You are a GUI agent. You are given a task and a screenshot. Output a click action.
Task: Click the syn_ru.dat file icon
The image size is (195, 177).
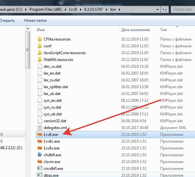(40, 107)
